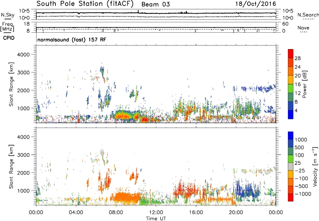The height and width of the screenshot is (221, 319).
Task: Click the "28" tick label on the power colorbar
Action: tap(297, 58)
